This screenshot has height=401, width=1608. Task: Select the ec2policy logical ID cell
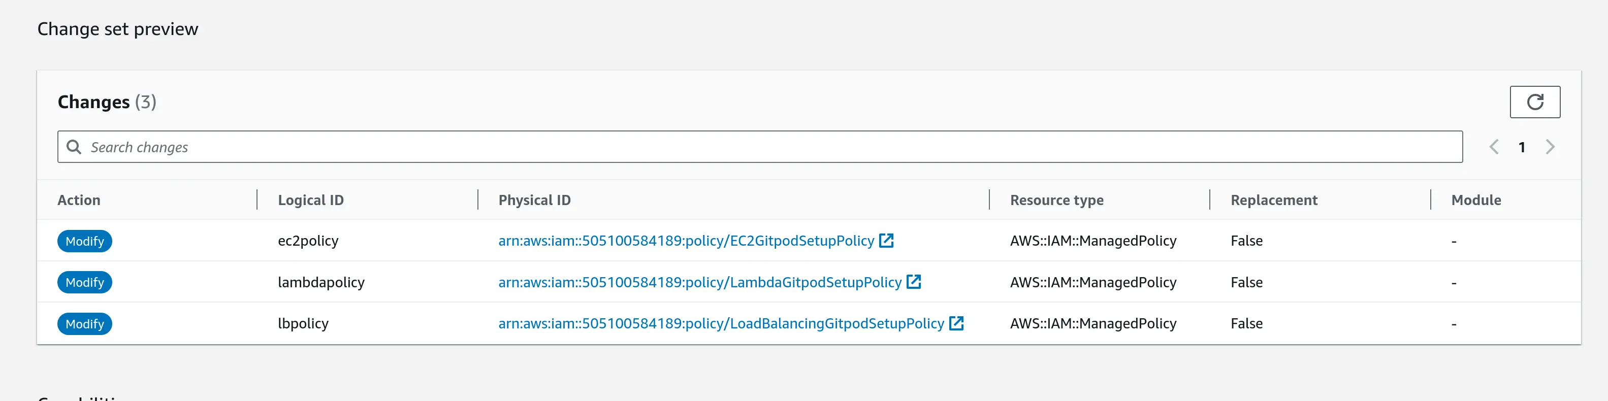point(308,241)
